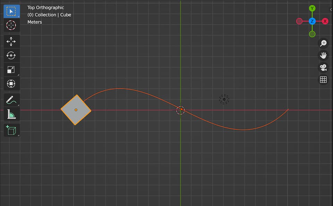333x206 pixels.
Task: Expand the sidebar with the top-right arrow
Action: 331,10
